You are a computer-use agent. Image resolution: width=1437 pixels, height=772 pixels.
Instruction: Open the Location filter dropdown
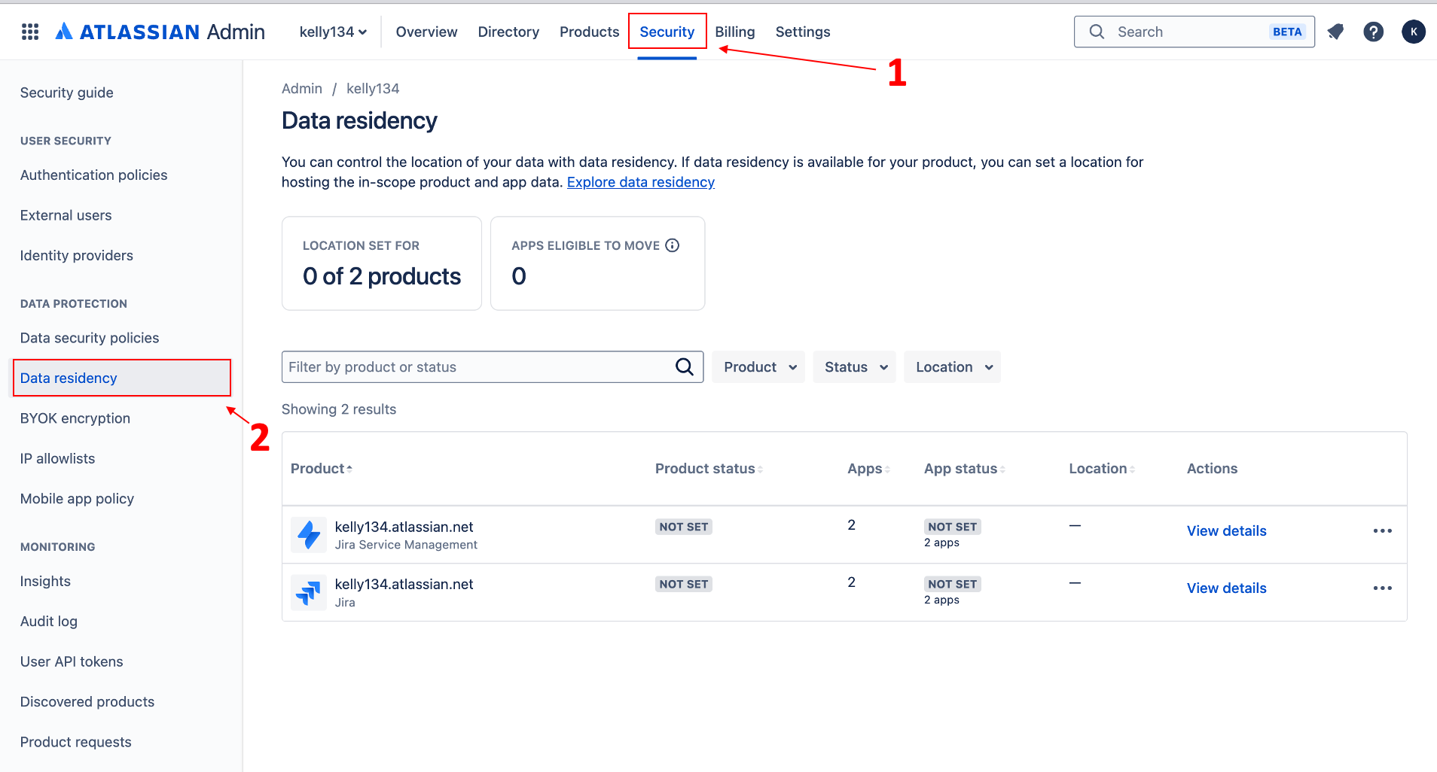(953, 367)
